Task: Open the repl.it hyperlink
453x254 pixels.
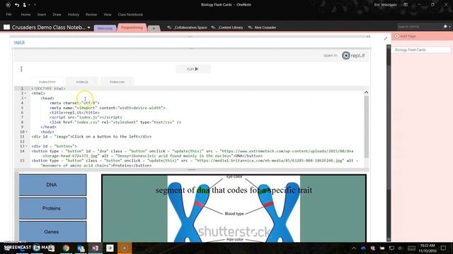Action: pos(19,42)
